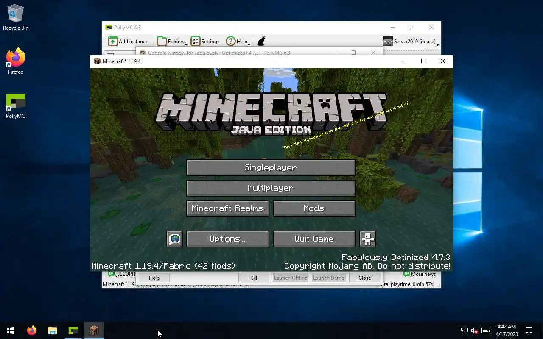Kill the running Minecraft instance
Image resolution: width=543 pixels, height=339 pixels.
coord(254,278)
